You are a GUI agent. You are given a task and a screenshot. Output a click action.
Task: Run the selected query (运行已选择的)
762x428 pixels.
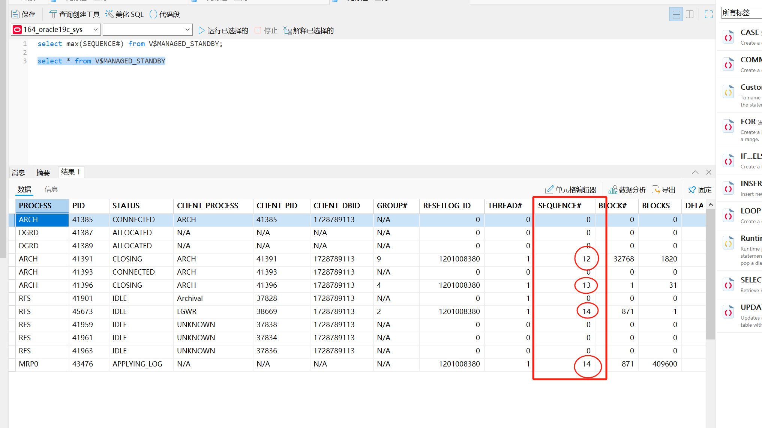(x=223, y=30)
